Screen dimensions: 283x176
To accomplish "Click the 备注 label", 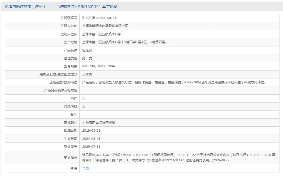I will 74,115.
